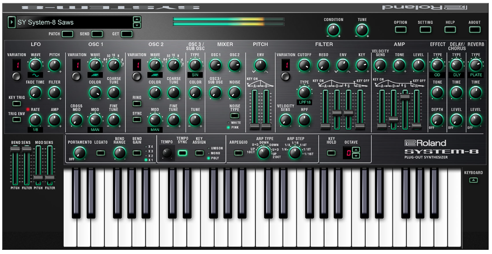492x254 pixels.
Task: Click the filter TYPE knob above LPF18
Action: tap(304, 93)
